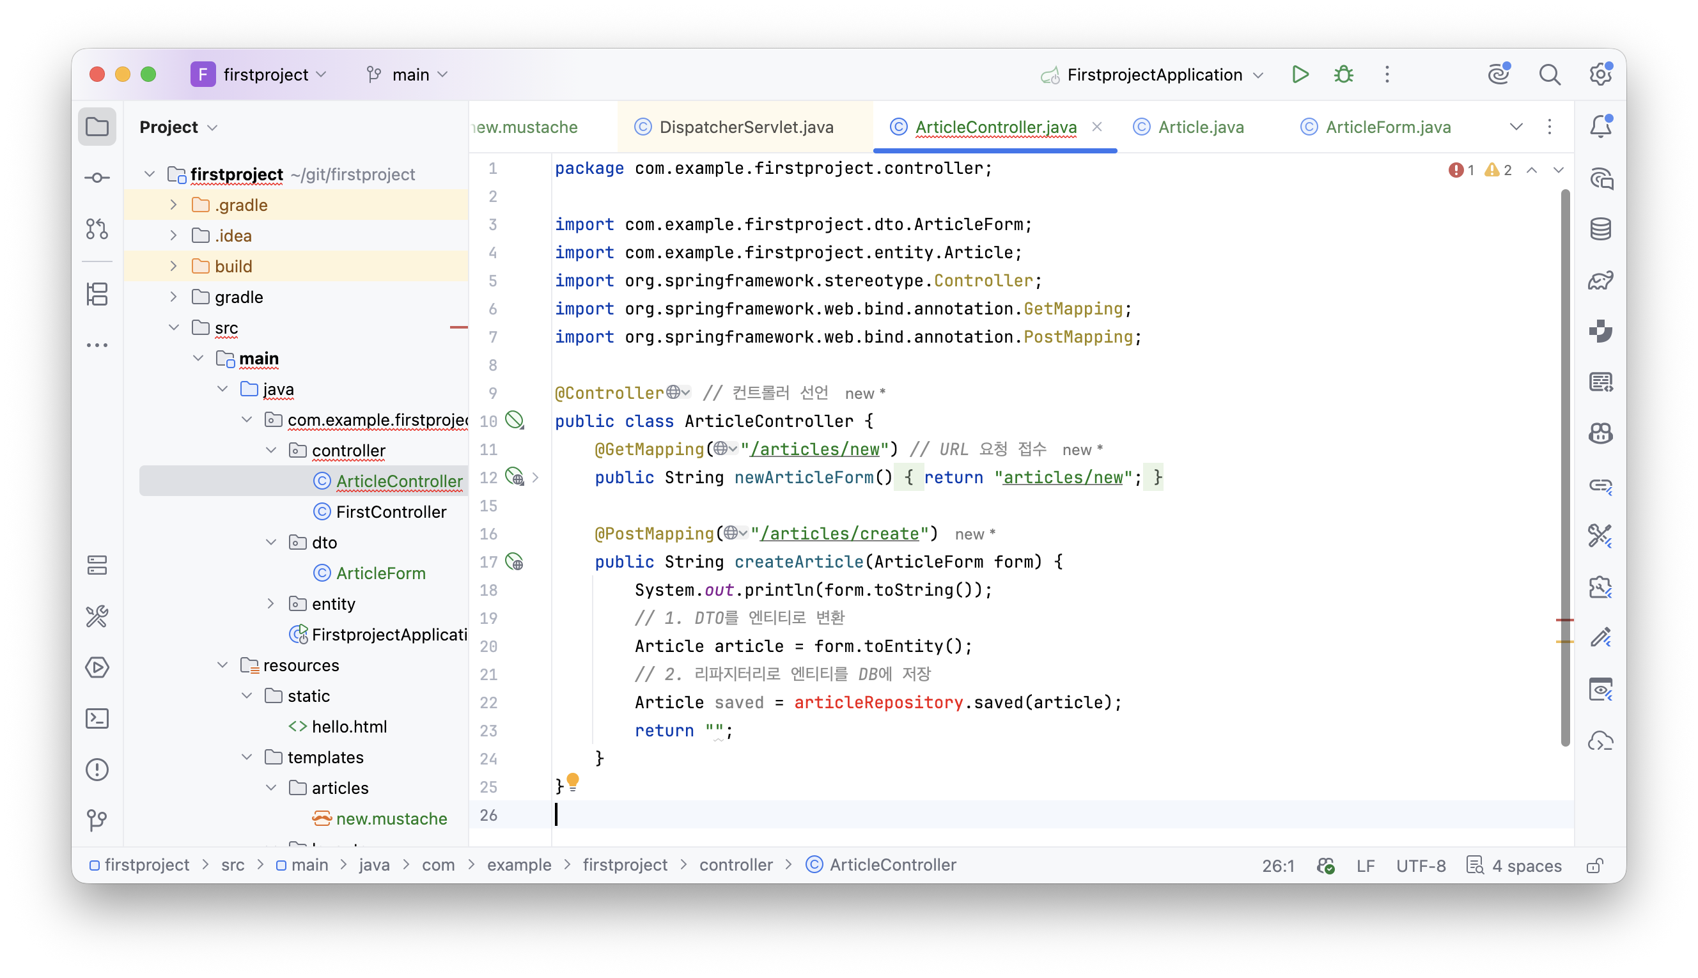Collapse the src folder in tree
The image size is (1698, 978).
click(x=174, y=328)
